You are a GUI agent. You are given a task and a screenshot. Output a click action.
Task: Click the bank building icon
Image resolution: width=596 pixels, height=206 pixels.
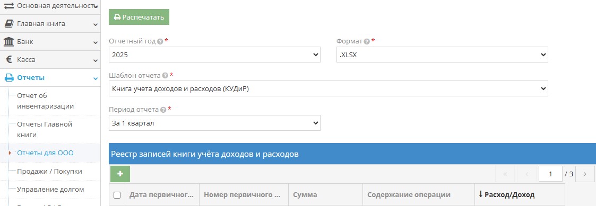click(8, 42)
